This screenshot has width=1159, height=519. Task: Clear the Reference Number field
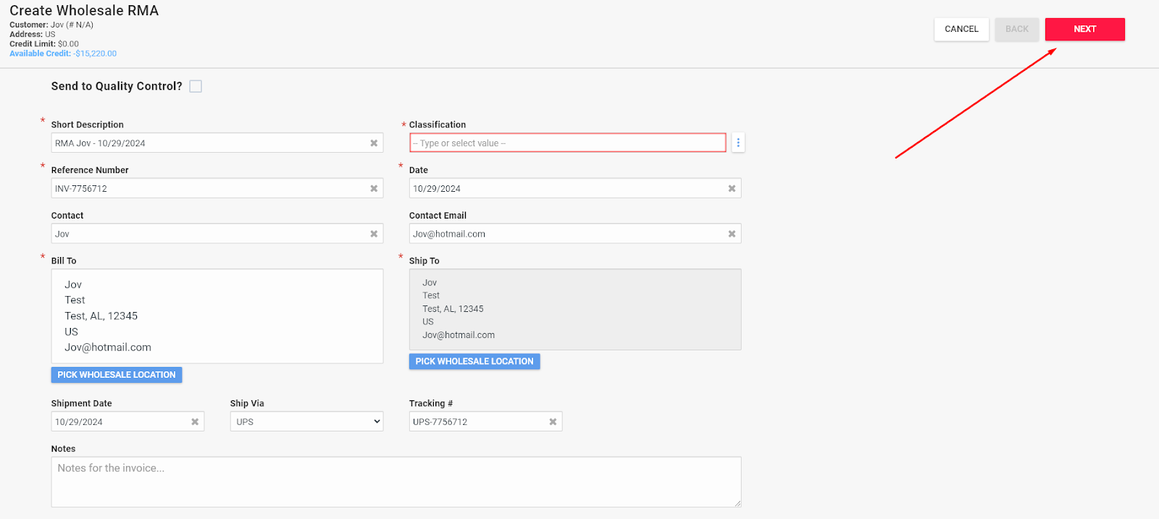tap(374, 189)
